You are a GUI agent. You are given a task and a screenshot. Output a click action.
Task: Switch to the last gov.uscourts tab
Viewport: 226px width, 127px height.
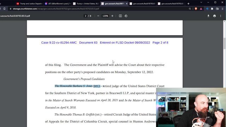[x=171, y=4]
